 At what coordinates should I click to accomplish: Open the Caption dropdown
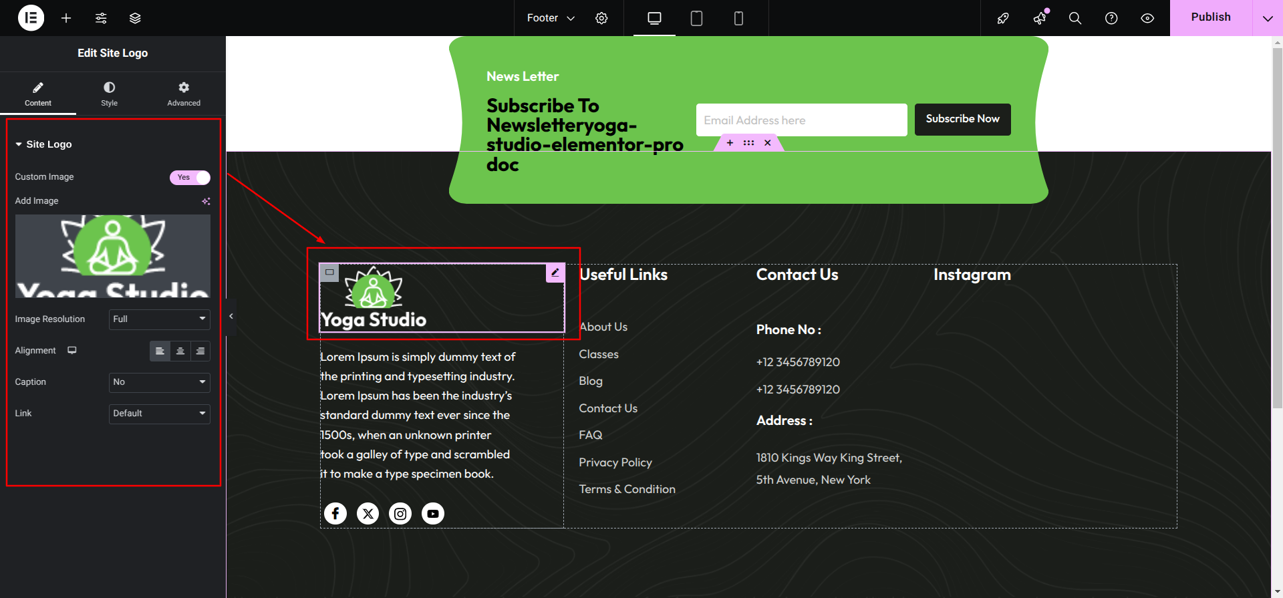coord(160,382)
